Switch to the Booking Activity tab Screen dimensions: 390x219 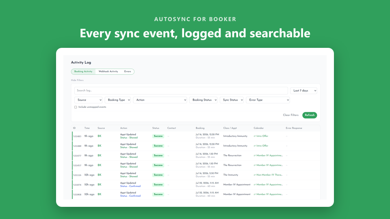[x=83, y=71]
